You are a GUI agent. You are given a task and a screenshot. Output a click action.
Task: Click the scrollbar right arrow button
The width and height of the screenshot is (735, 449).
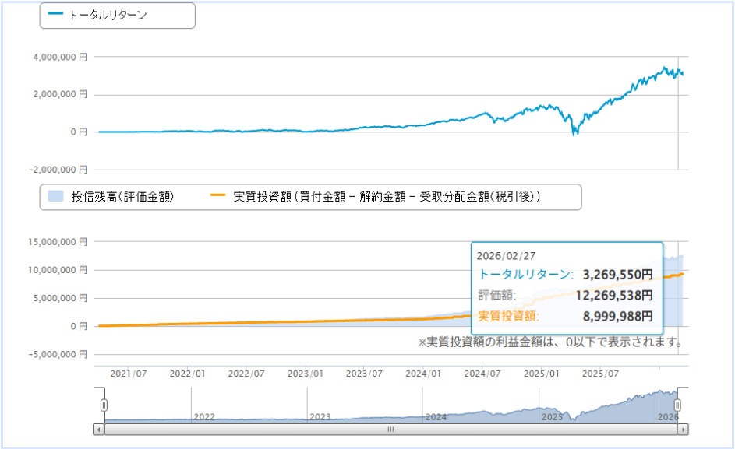click(x=684, y=429)
